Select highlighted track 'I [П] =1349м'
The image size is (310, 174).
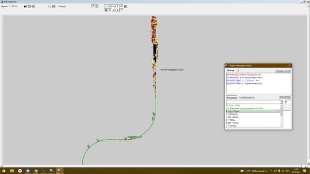tap(253, 111)
